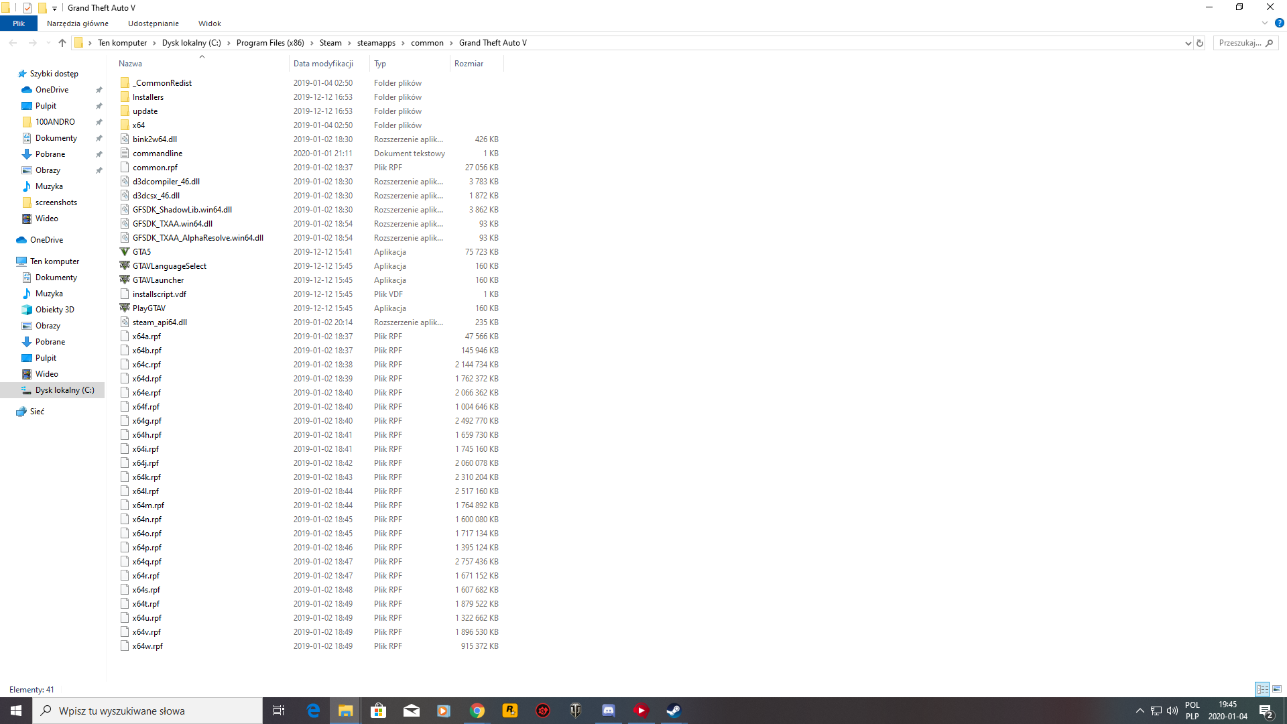This screenshot has width=1287, height=724.
Task: Click the GTAVLauncher file icon
Action: (125, 280)
